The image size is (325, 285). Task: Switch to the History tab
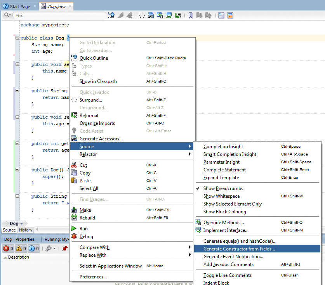click(26, 230)
